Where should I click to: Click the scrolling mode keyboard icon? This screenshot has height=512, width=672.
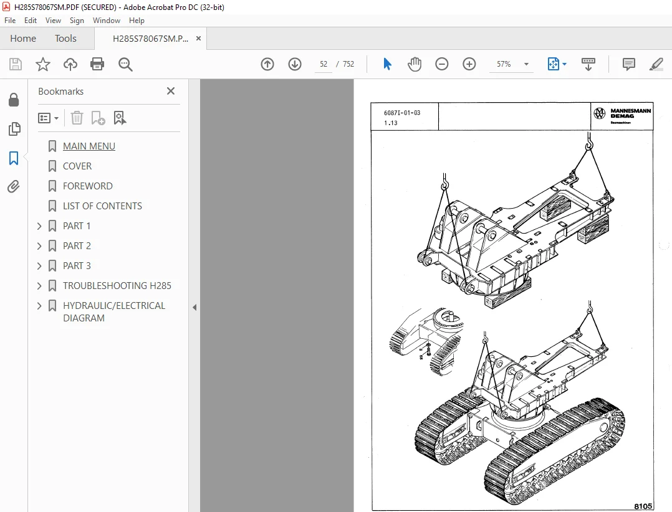coord(588,64)
